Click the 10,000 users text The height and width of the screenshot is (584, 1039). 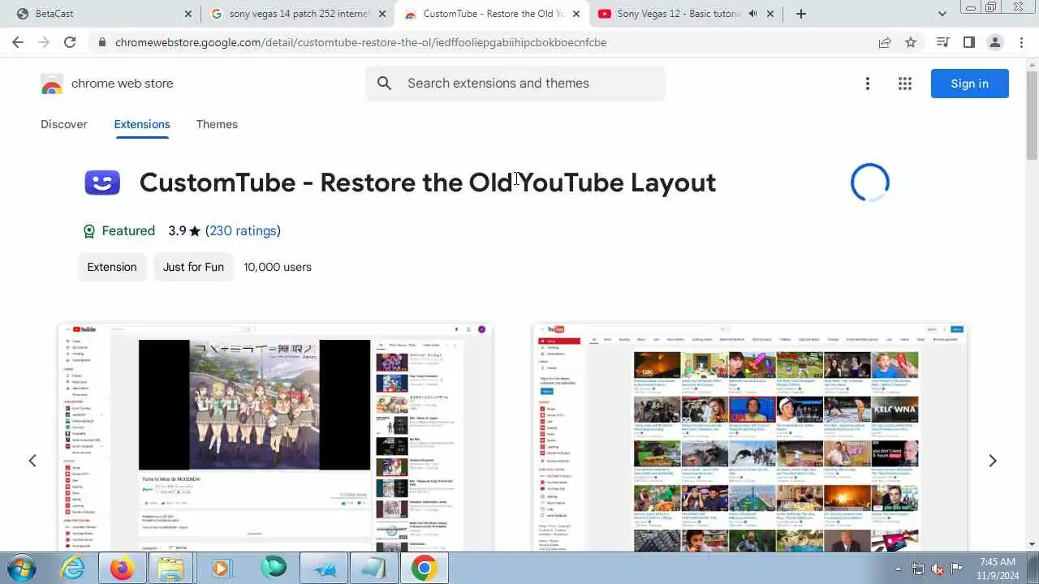pos(278,267)
